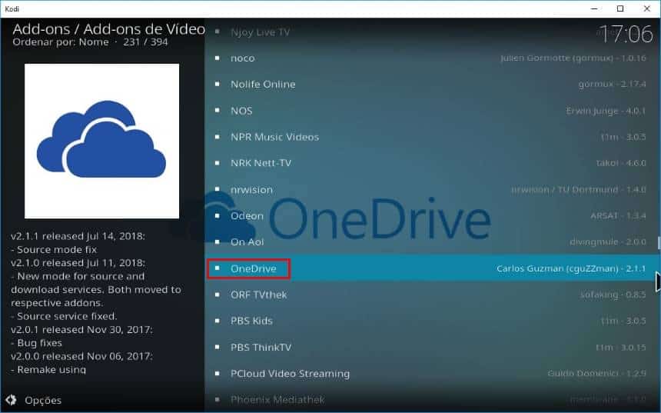Click the bullet beside NPR Music Videos
Image resolution: width=661 pixels, height=413 pixels.
pos(217,136)
